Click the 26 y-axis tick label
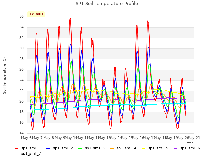This screenshot has width=214, height=160. (21, 70)
